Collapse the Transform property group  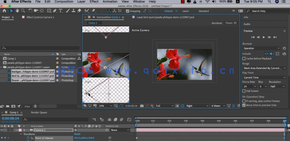click(x=21, y=134)
